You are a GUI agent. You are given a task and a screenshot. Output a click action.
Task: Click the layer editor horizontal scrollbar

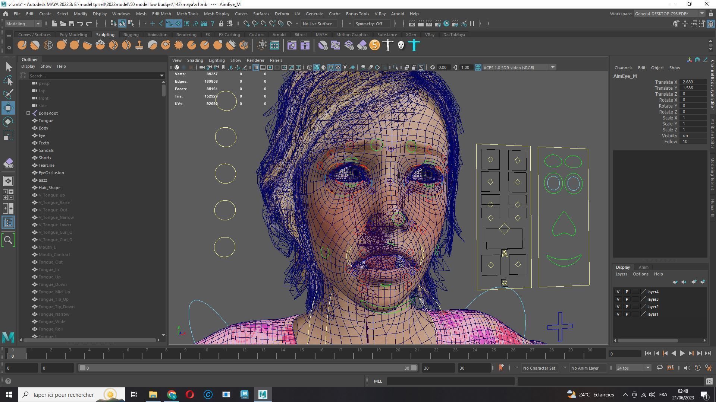click(x=647, y=340)
